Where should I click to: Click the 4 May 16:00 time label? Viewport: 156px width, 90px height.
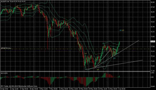[44, 89]
